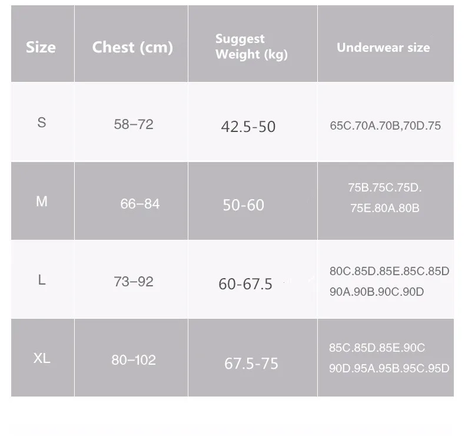The height and width of the screenshot is (436, 465).
Task: Click the 60-67.5 weight value
Action: coord(245,284)
